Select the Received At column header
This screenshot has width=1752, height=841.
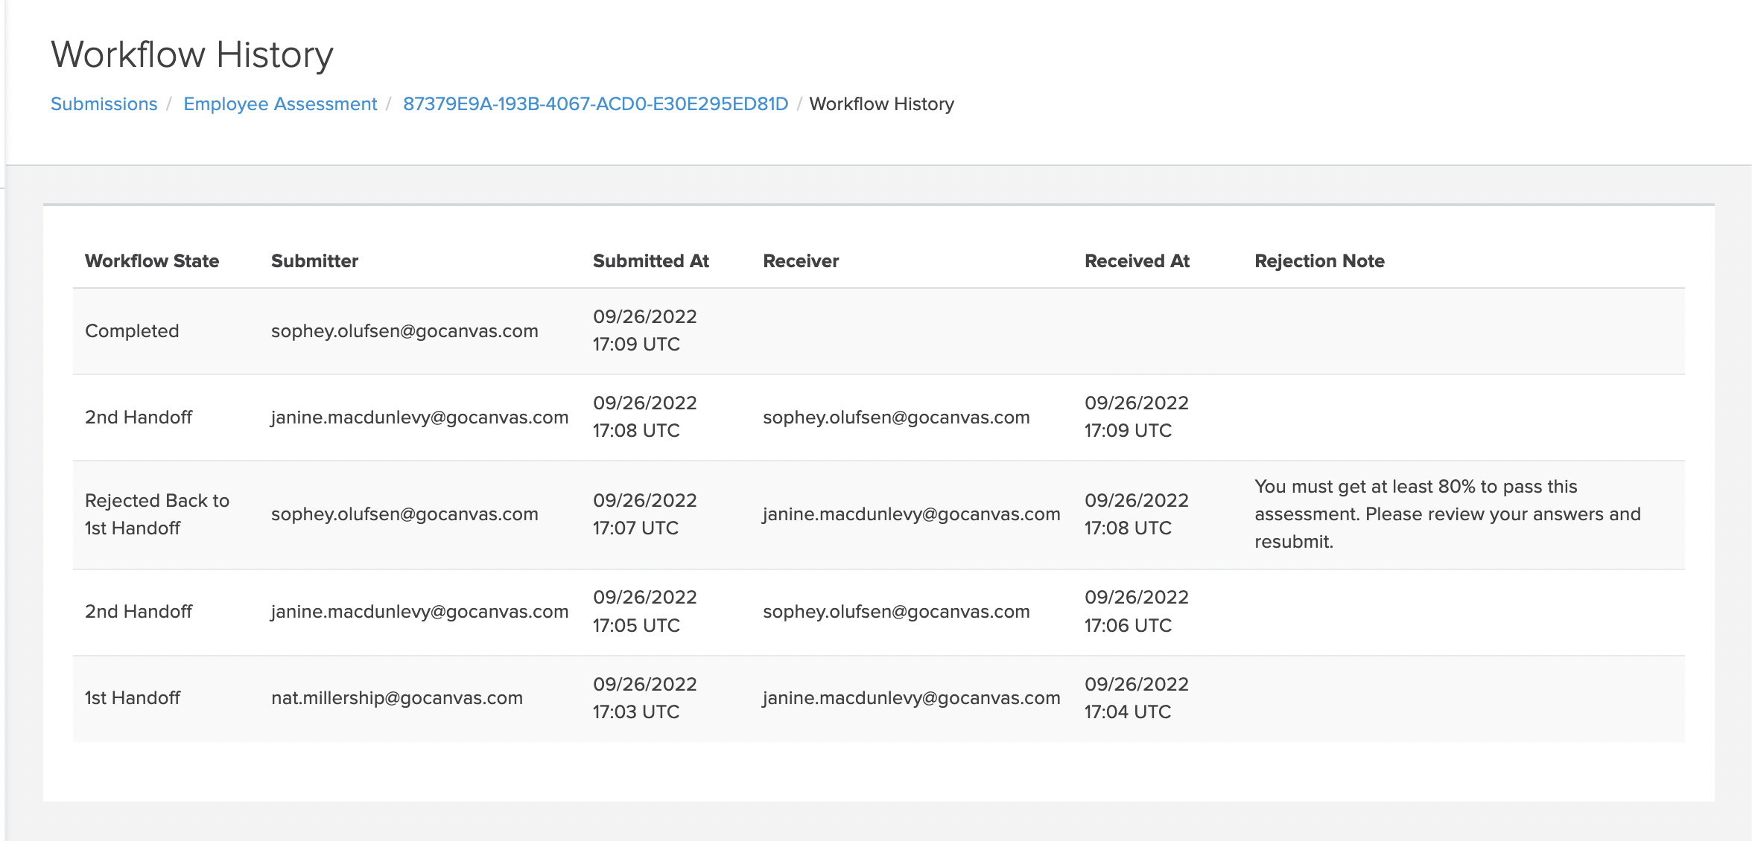coord(1137,260)
